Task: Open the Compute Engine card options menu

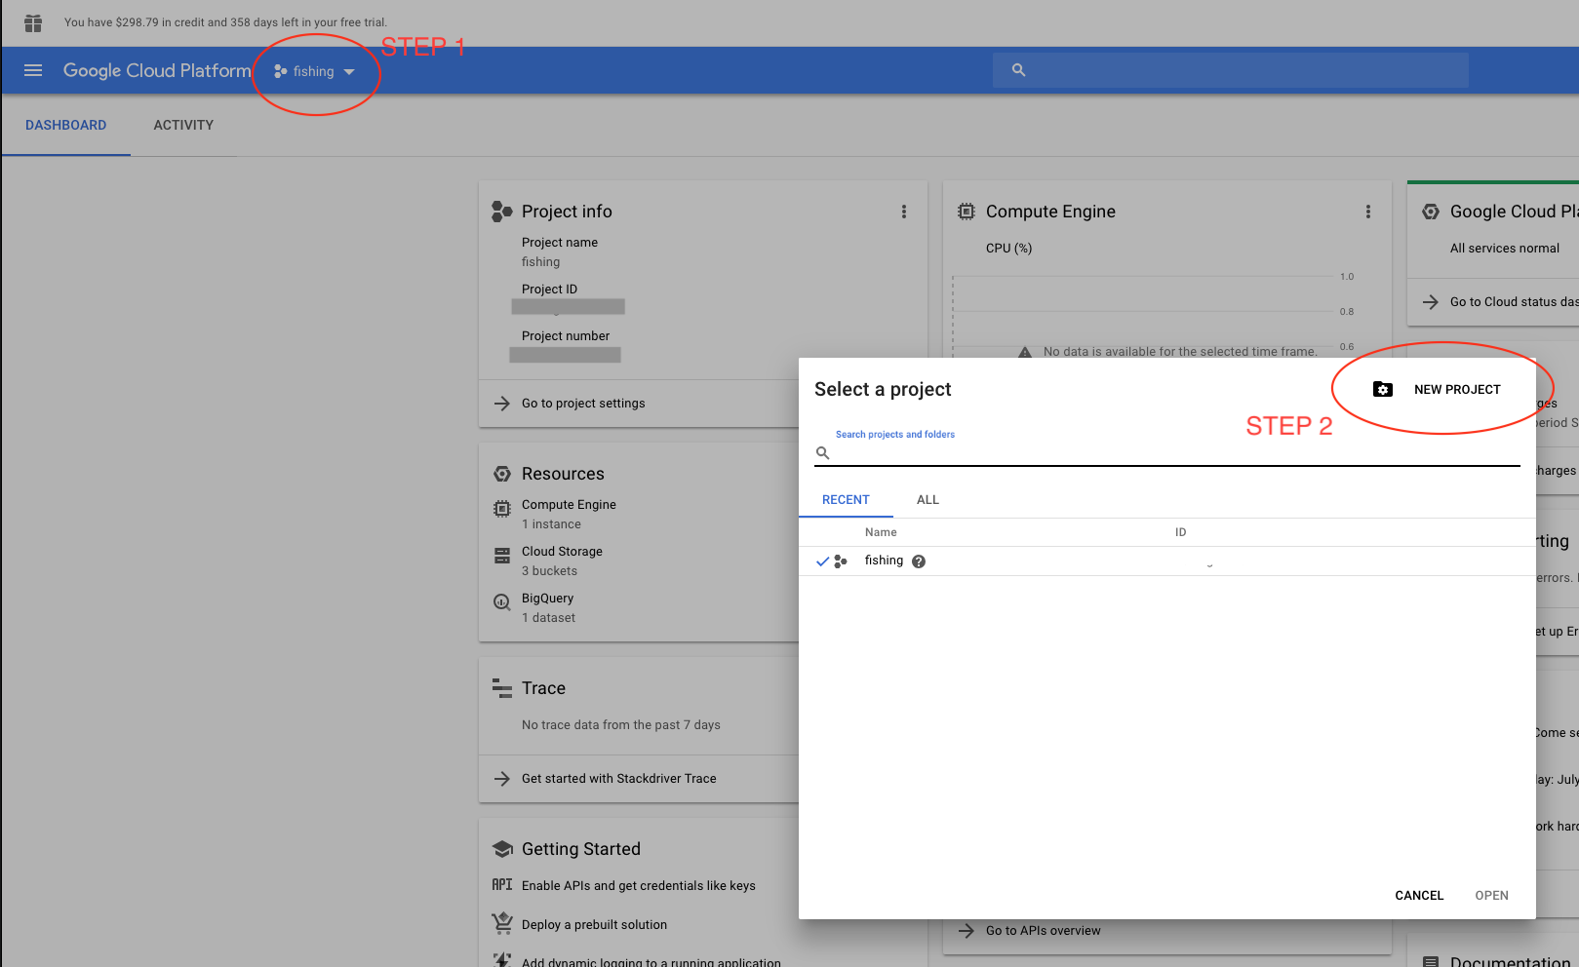Action: click(x=1368, y=212)
